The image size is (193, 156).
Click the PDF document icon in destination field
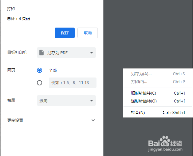click(41, 53)
